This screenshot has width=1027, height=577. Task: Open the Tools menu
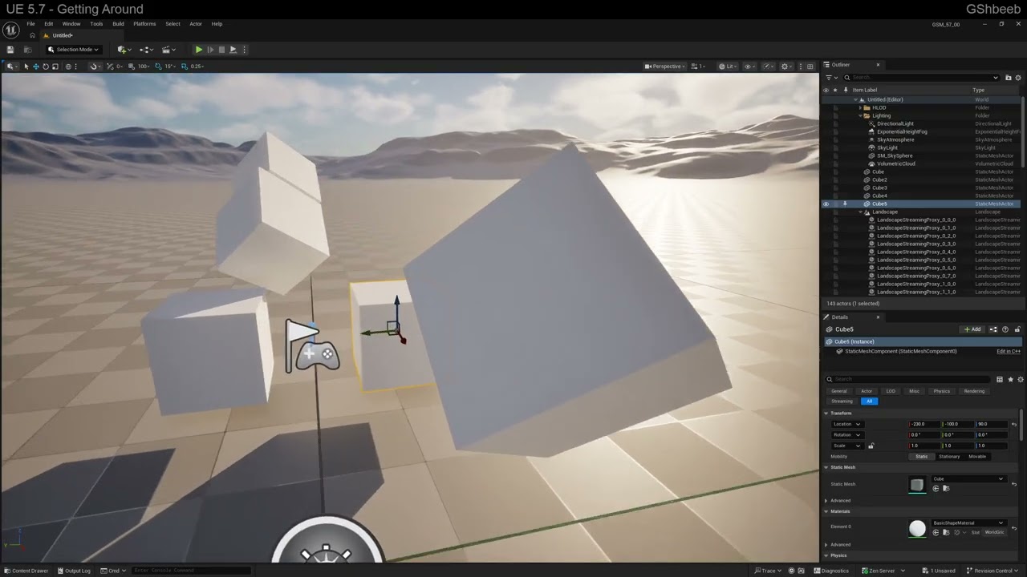point(96,24)
